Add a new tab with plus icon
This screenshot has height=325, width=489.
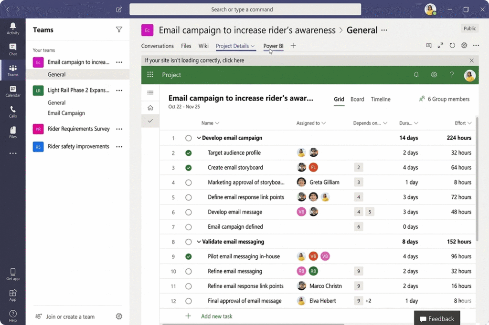[x=293, y=46]
